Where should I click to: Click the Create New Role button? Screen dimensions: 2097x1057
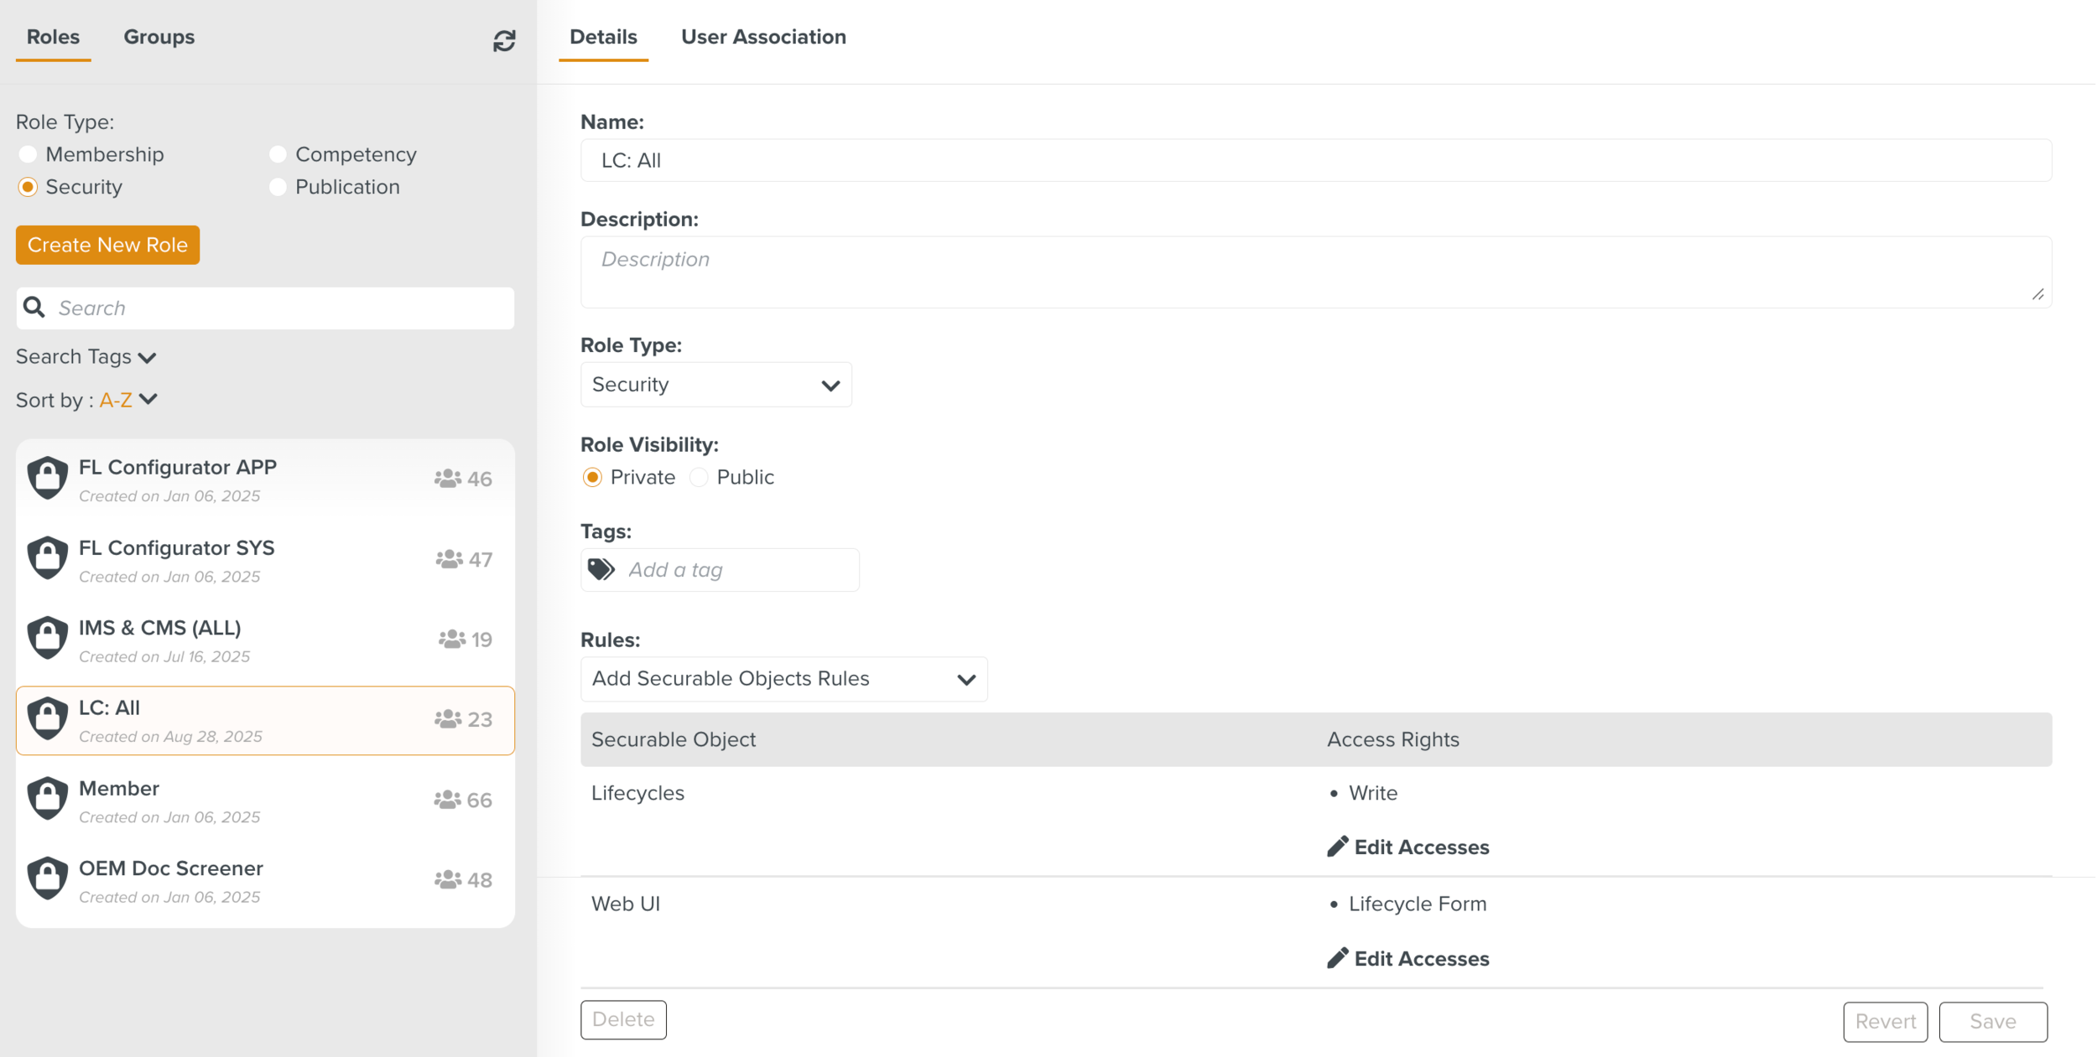point(107,245)
